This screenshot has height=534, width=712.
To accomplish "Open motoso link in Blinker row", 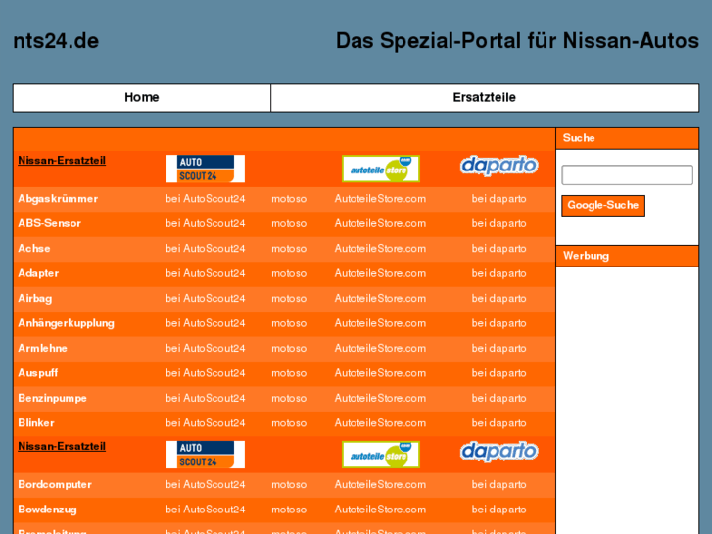I will 289,423.
